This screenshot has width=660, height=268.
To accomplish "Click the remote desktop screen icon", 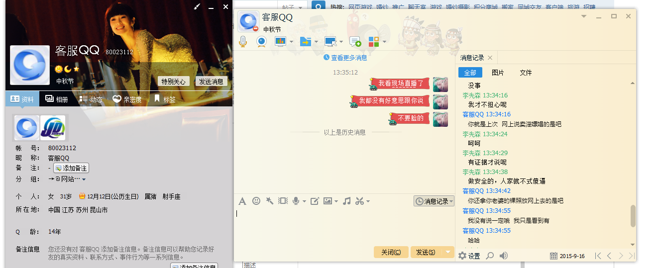I will coord(330,41).
